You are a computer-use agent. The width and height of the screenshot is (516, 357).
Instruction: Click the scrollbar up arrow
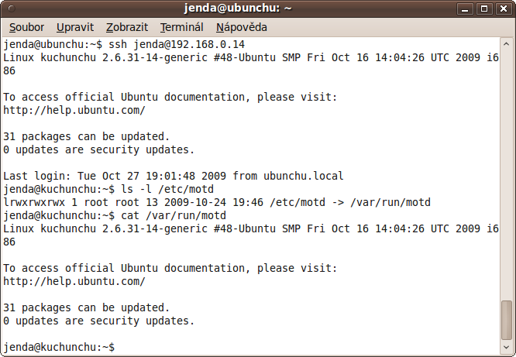click(x=506, y=44)
